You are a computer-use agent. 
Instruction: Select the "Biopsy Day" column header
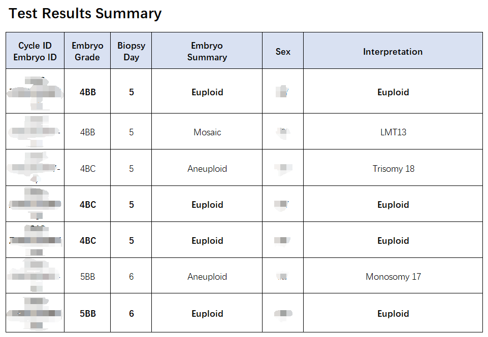[131, 51]
